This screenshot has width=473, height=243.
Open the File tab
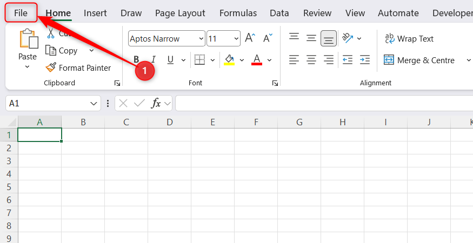click(x=21, y=13)
